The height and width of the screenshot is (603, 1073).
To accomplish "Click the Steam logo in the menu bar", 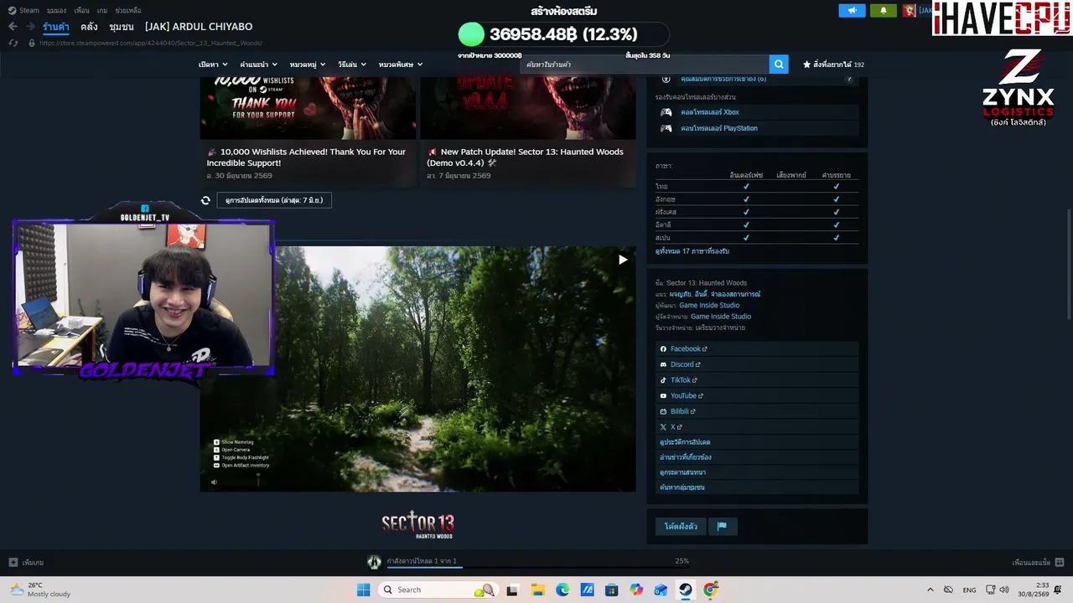I will click(12, 11).
